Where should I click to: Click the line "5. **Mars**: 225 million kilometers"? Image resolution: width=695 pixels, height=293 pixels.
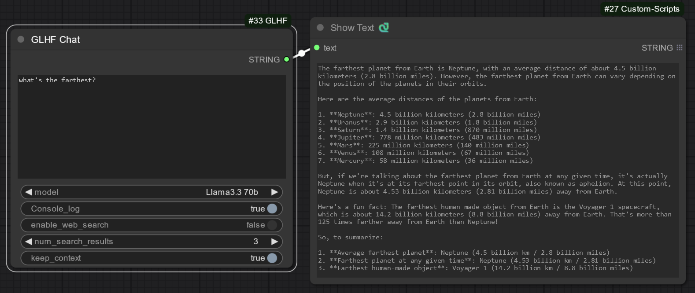pyautogui.click(x=423, y=145)
